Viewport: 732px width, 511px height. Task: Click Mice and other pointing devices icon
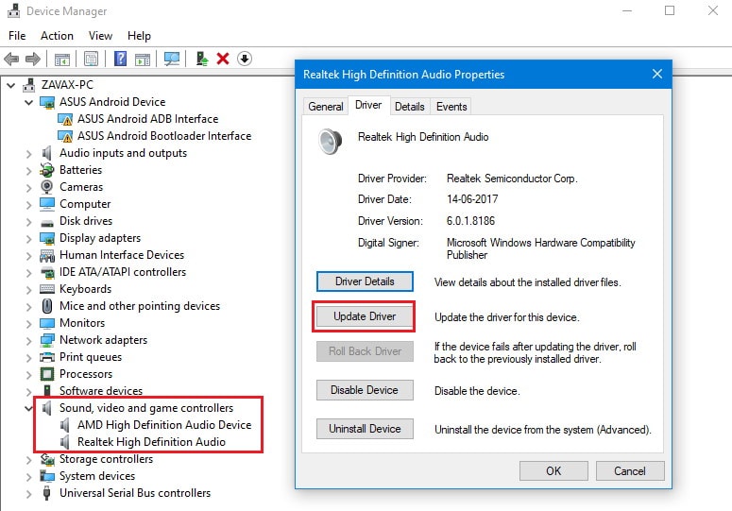(47, 306)
